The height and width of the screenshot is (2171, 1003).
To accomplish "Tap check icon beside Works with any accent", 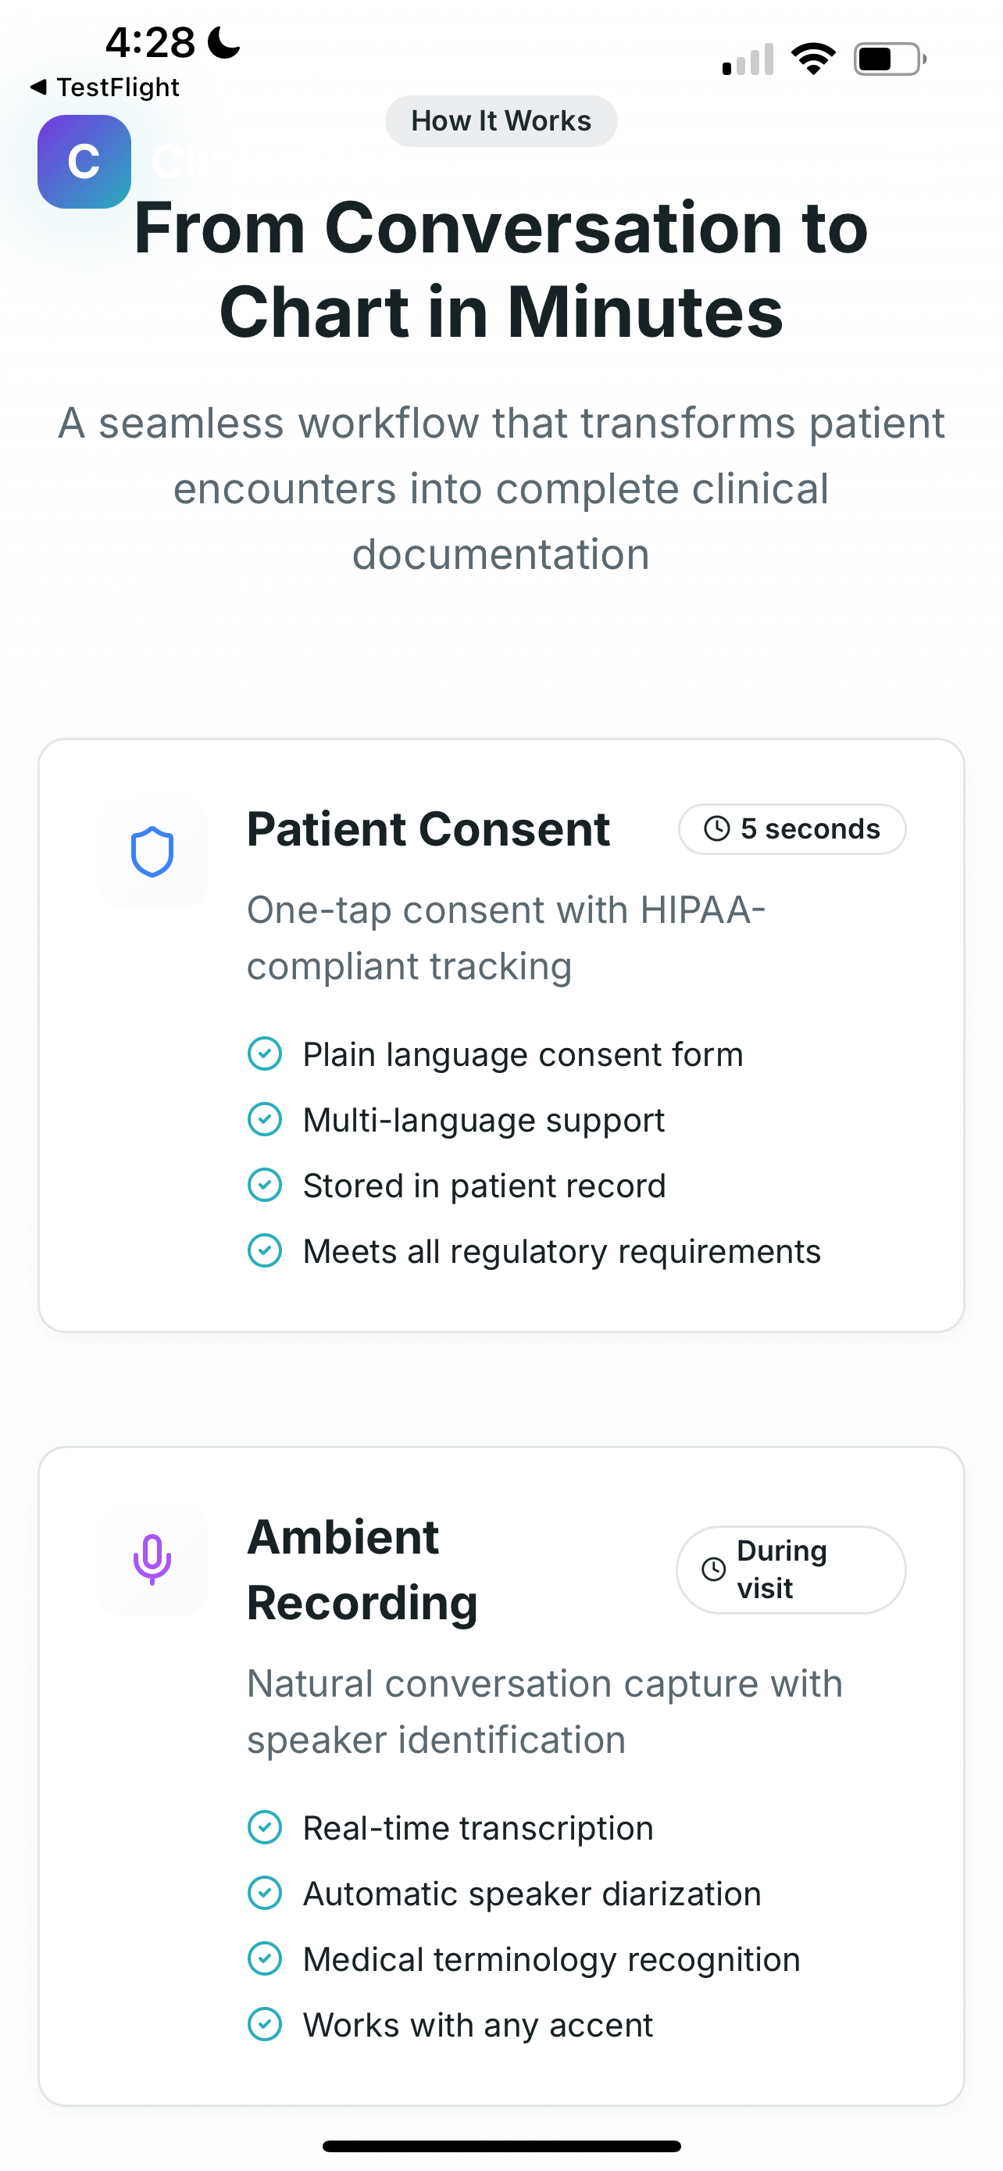I will [265, 2024].
